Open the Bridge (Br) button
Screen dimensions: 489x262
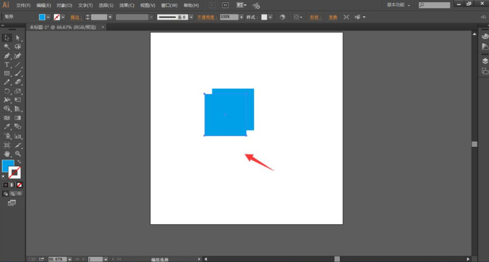(x=212, y=5)
